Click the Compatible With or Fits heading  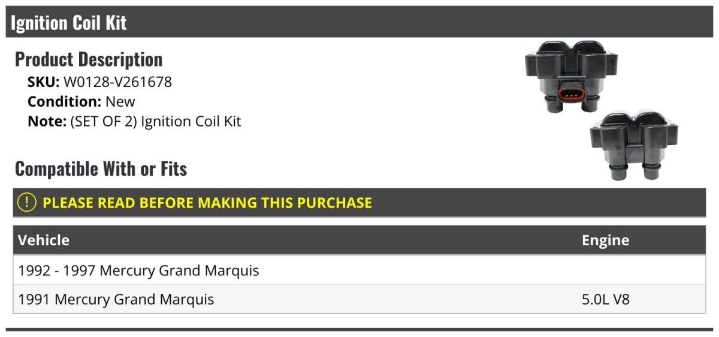coord(101,169)
